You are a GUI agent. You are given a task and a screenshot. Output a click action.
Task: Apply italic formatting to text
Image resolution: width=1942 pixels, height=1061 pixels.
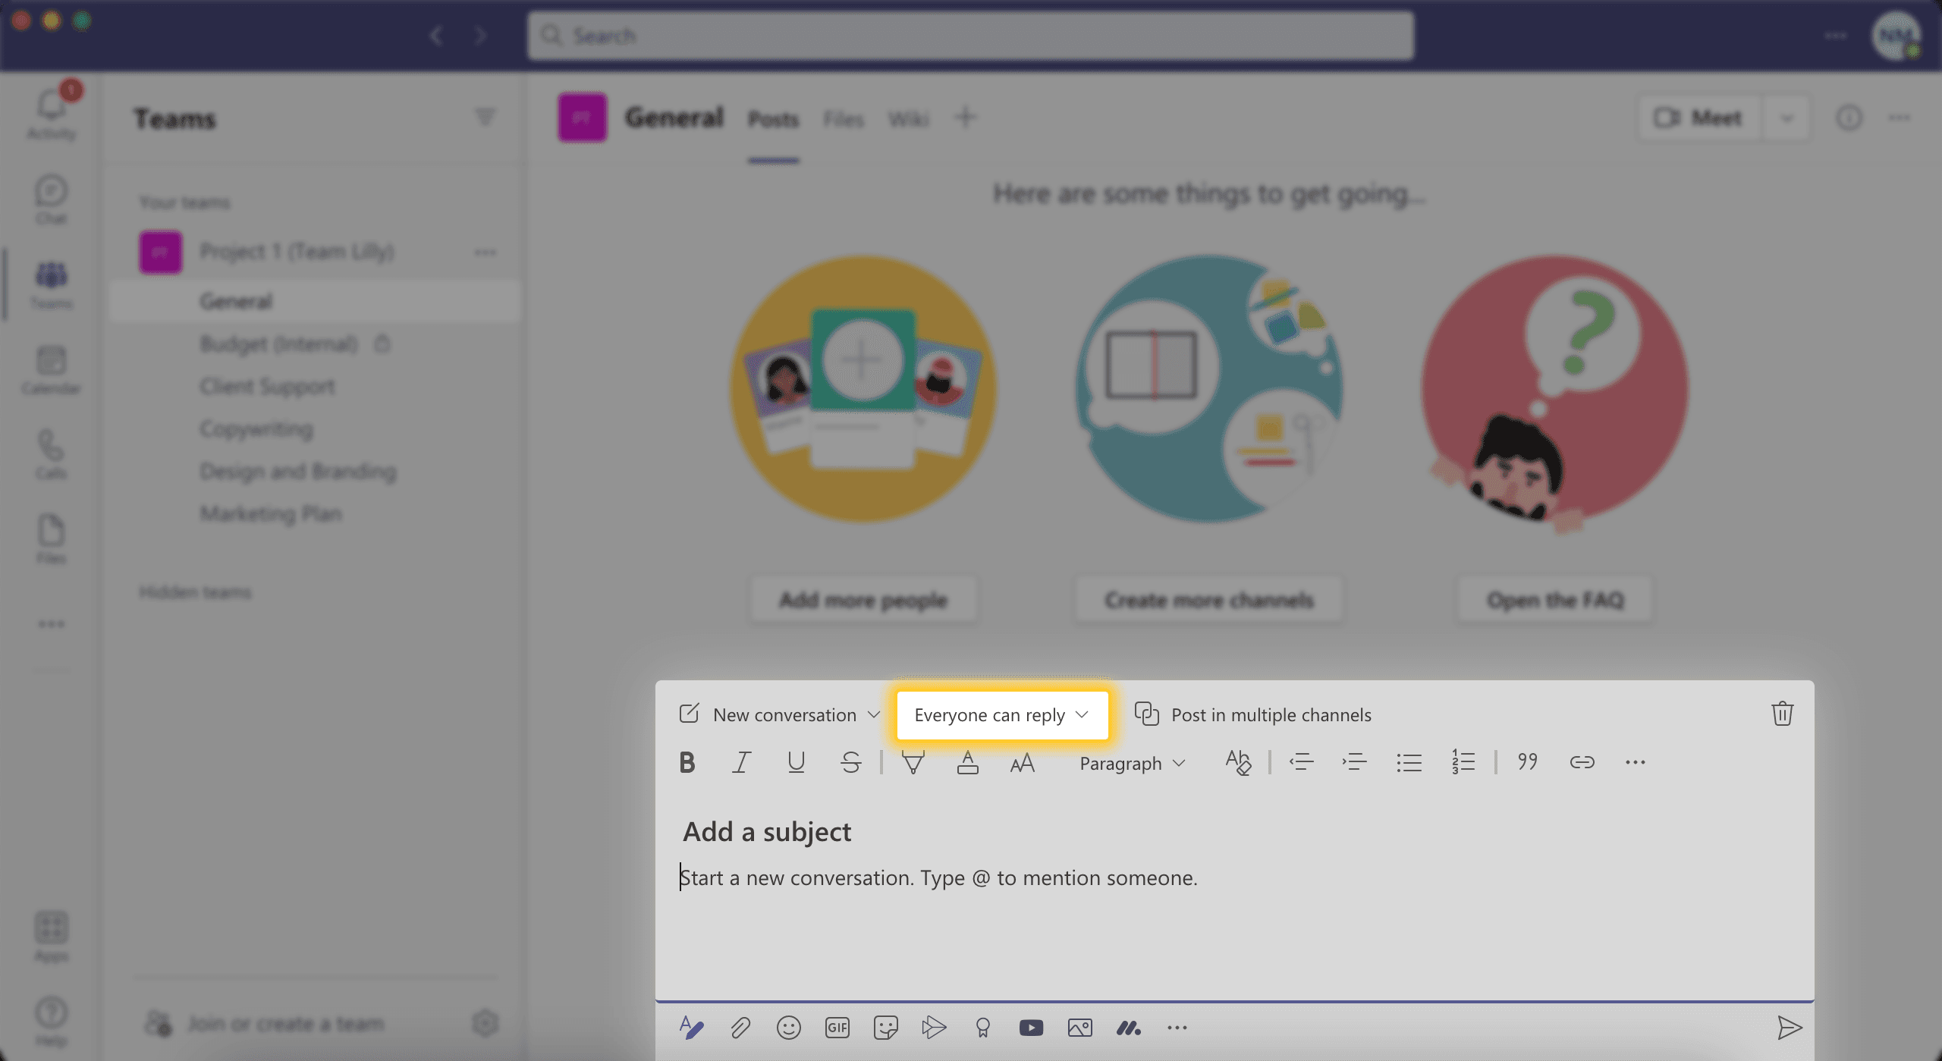740,761
